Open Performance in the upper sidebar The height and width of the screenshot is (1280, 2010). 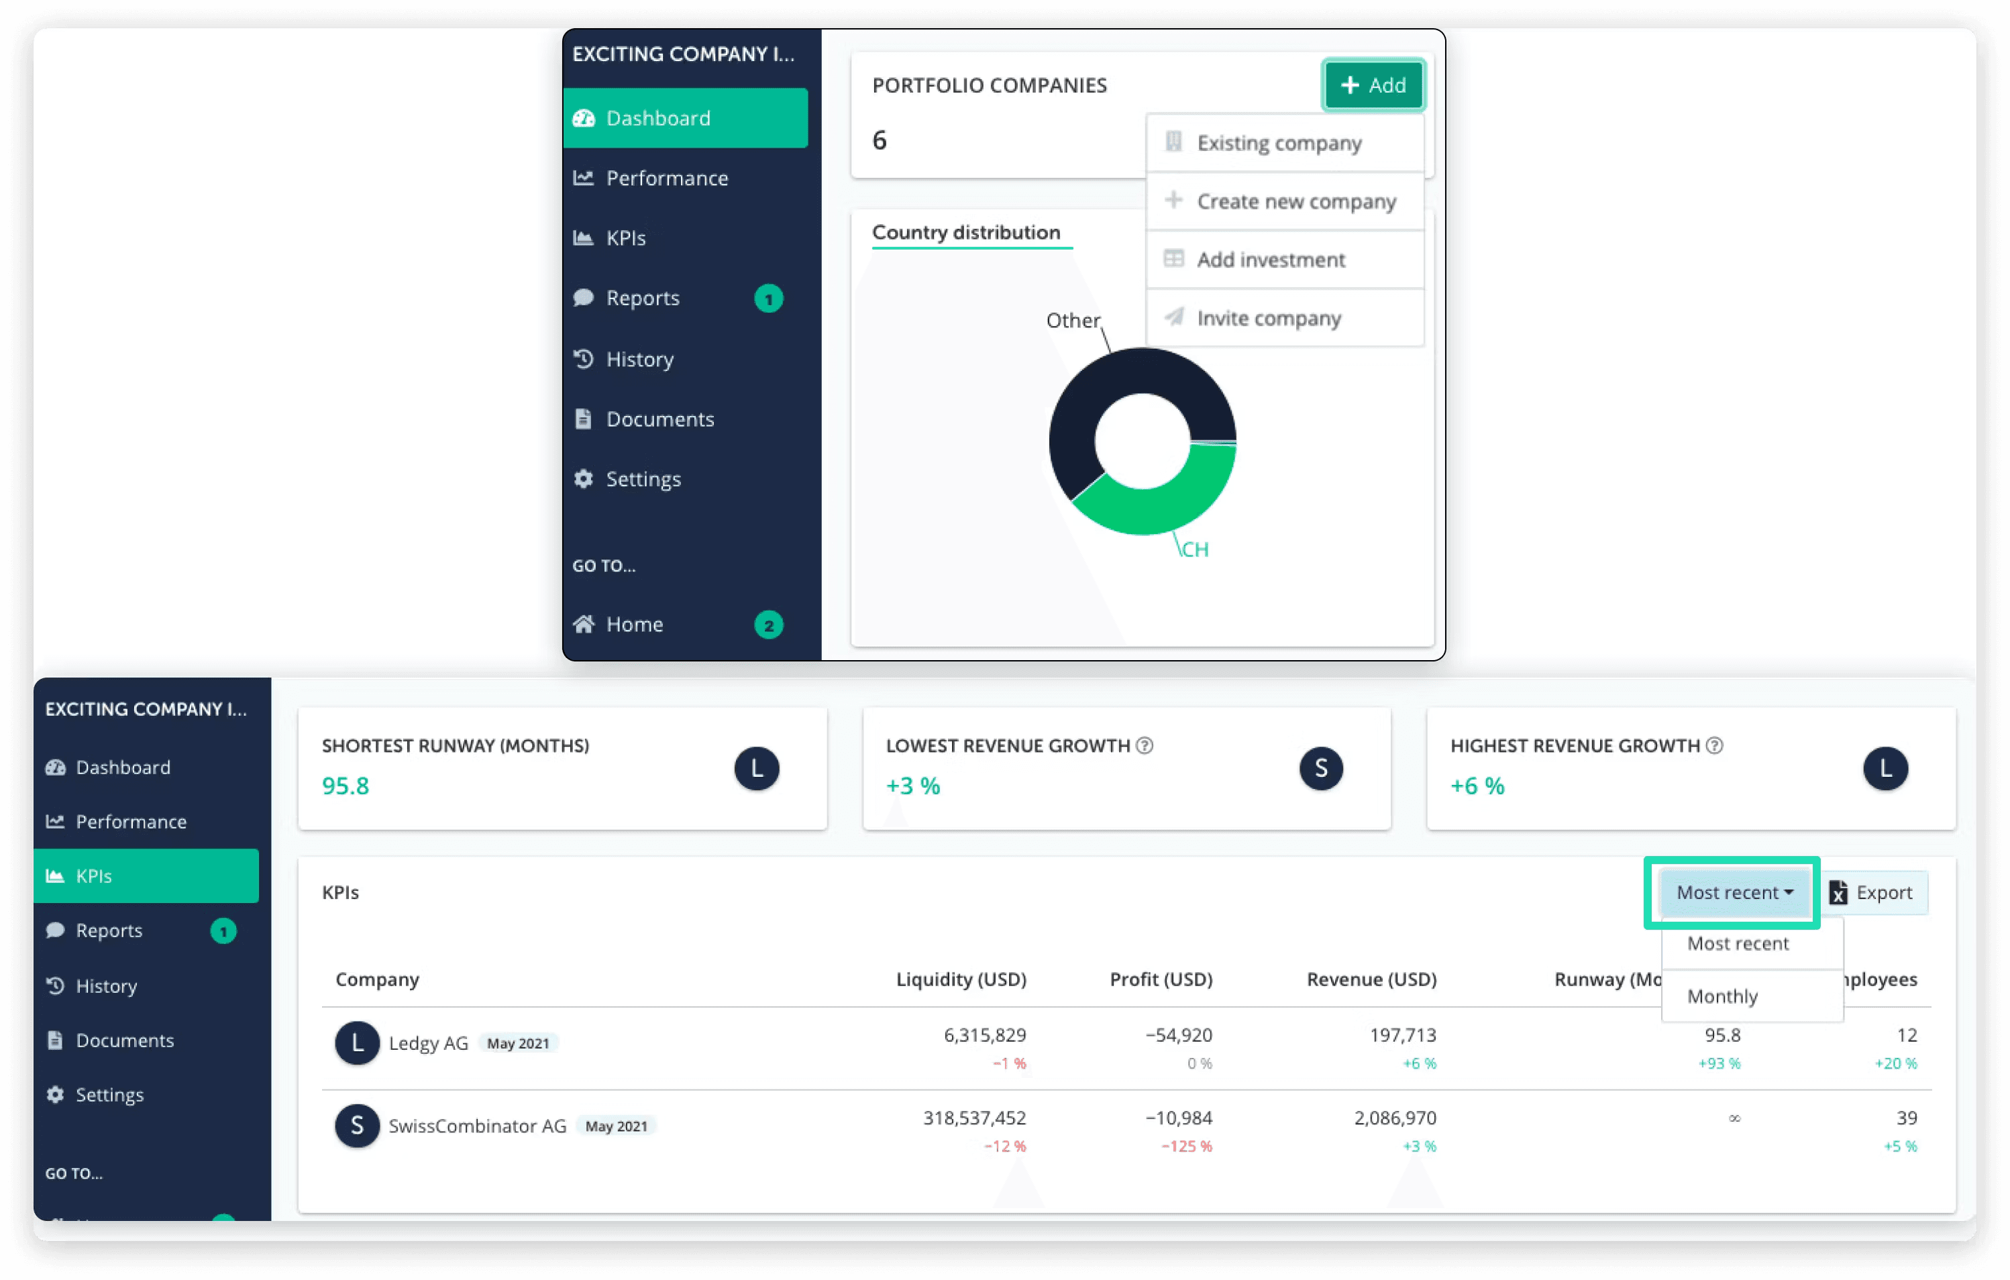[x=666, y=178]
